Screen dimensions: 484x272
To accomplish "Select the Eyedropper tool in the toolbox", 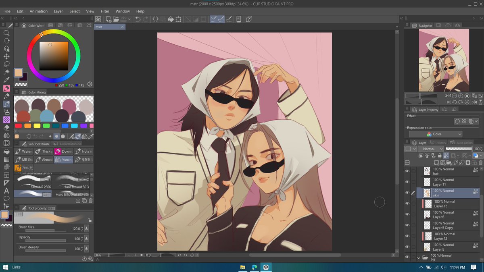I will tap(6, 80).
